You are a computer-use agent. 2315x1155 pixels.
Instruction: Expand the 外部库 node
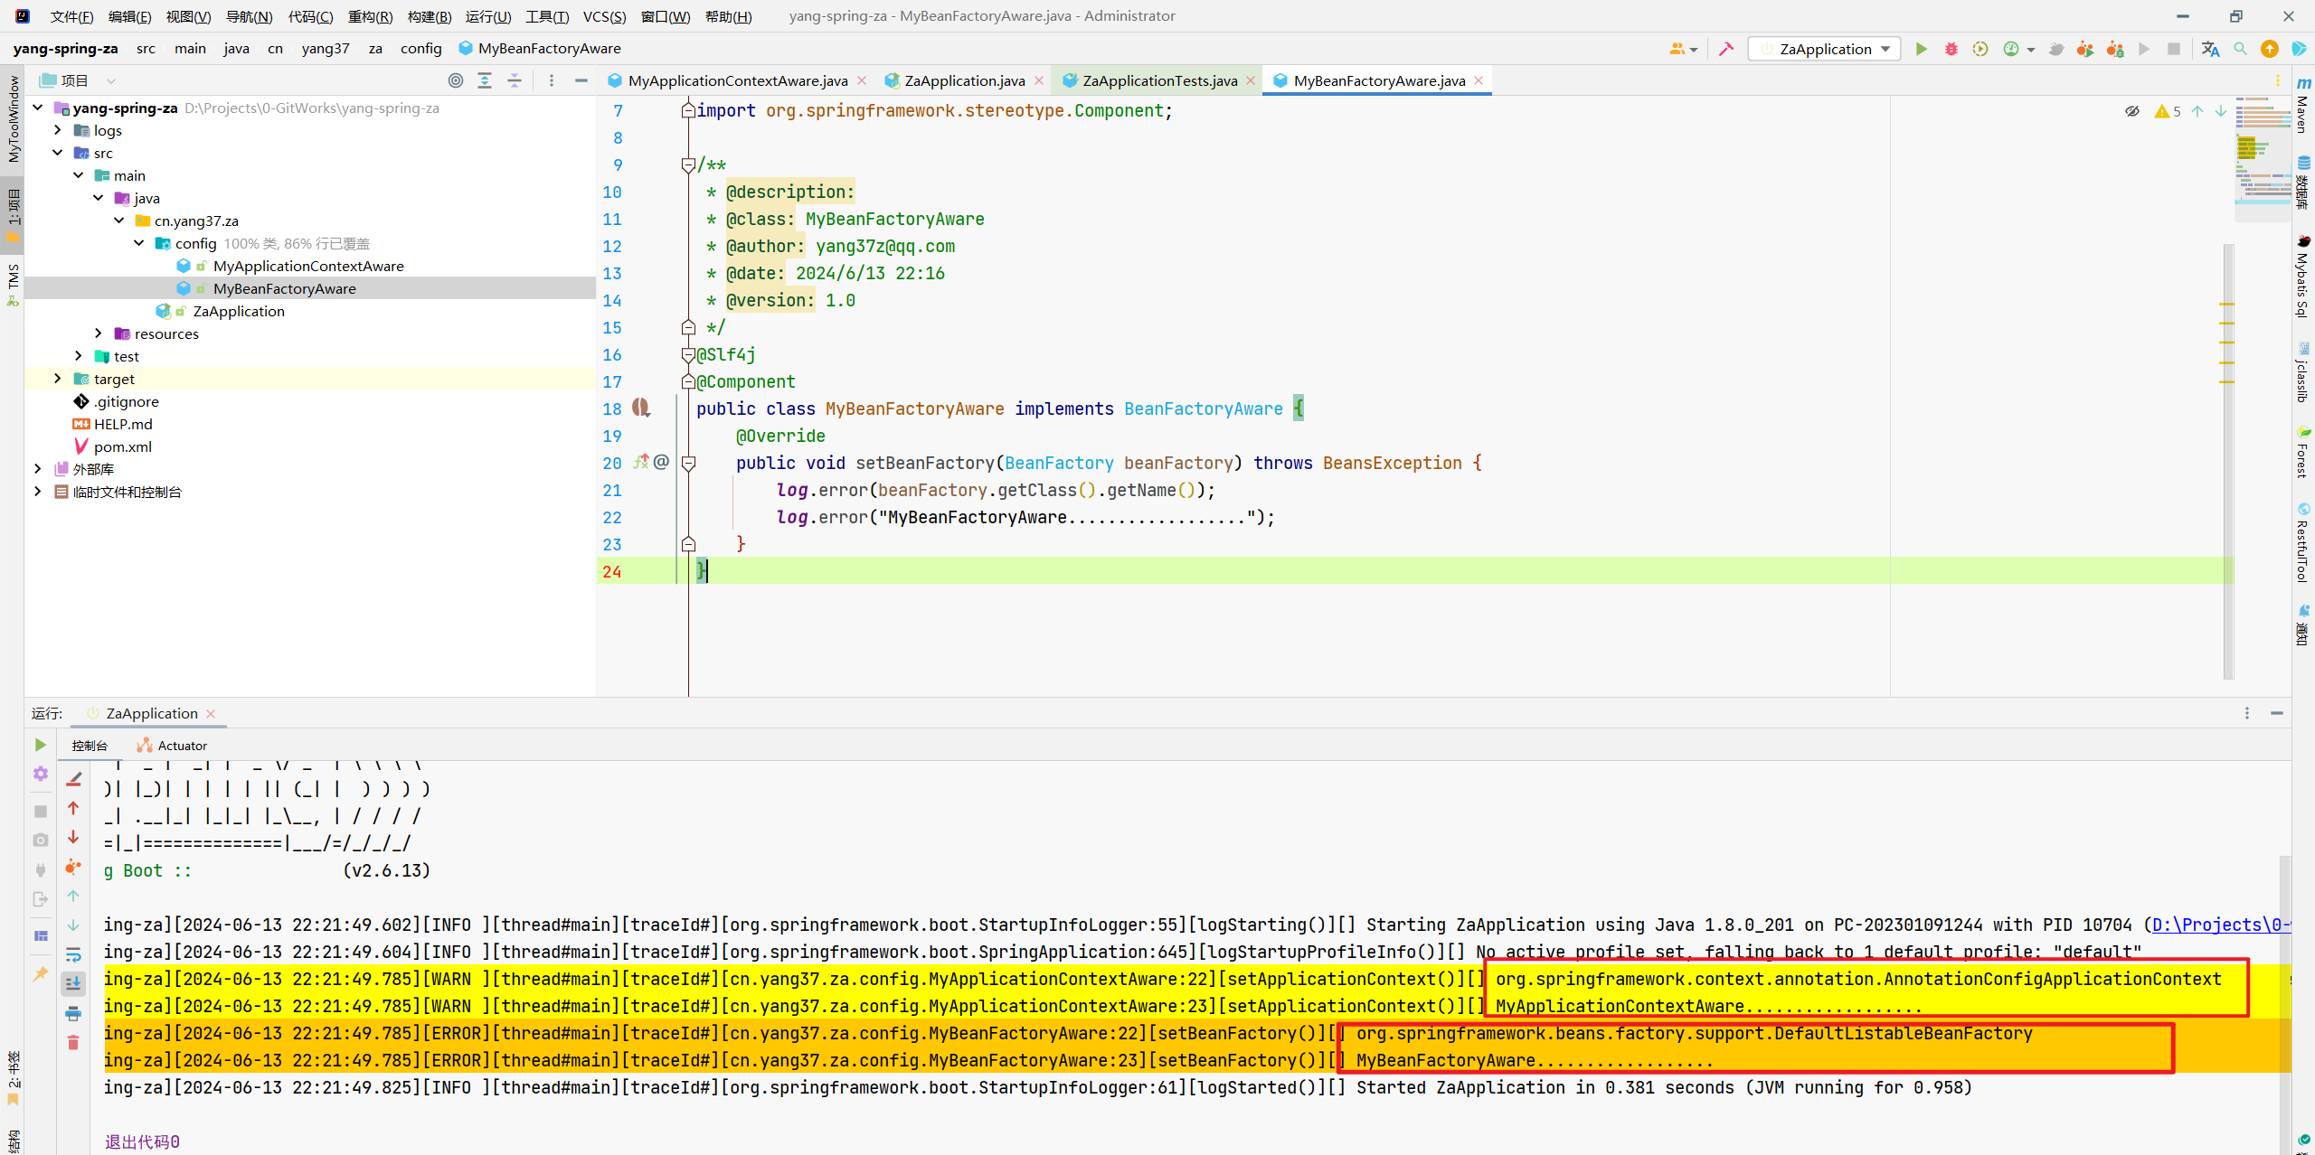(37, 469)
